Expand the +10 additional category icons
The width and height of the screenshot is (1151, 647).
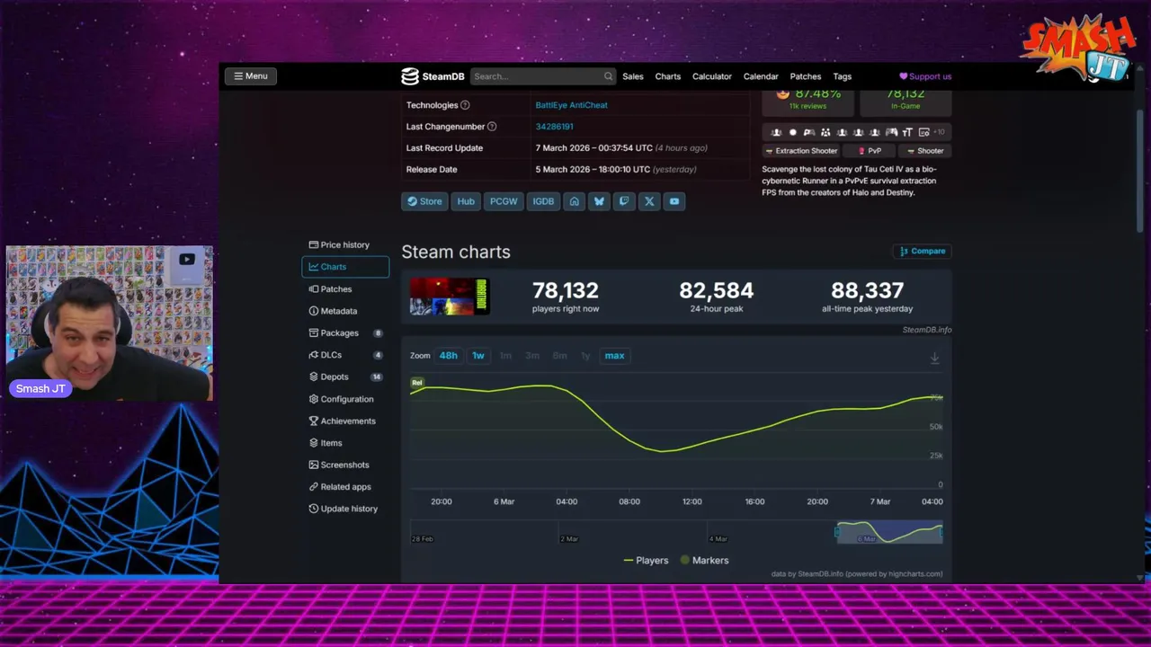click(x=939, y=132)
